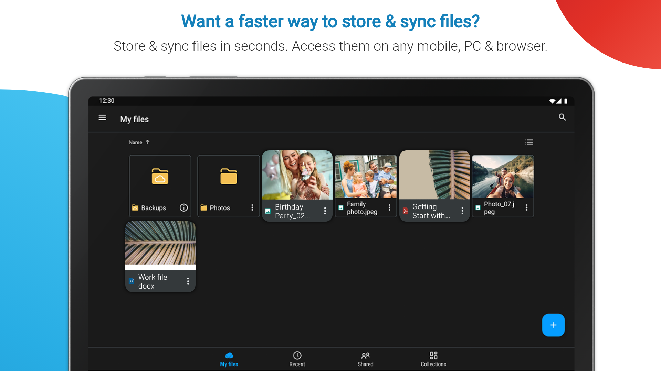Open the Backups cloud folder

(x=160, y=177)
